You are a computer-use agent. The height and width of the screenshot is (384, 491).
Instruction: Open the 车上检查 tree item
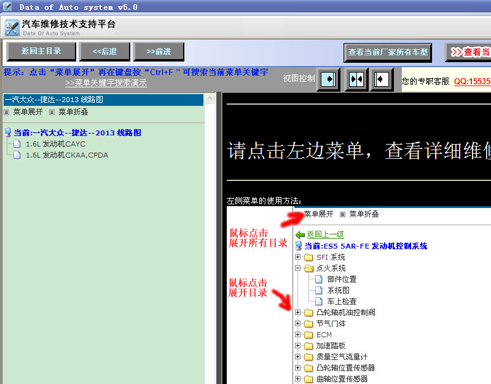tap(342, 302)
